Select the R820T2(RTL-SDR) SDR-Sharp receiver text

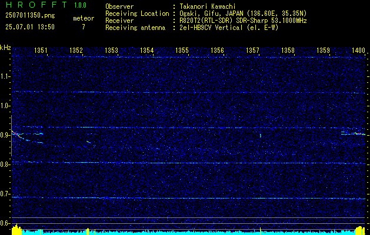tap(243, 21)
